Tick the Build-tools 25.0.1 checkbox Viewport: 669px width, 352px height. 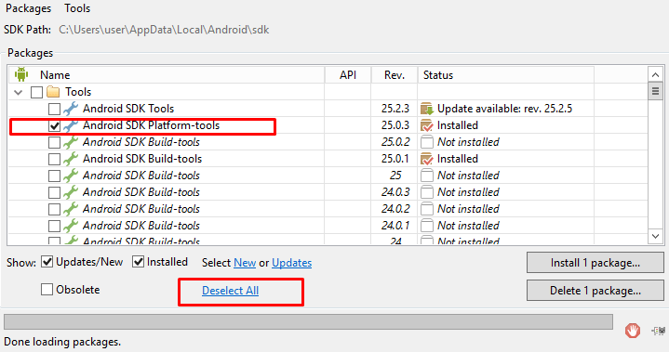[x=54, y=159]
